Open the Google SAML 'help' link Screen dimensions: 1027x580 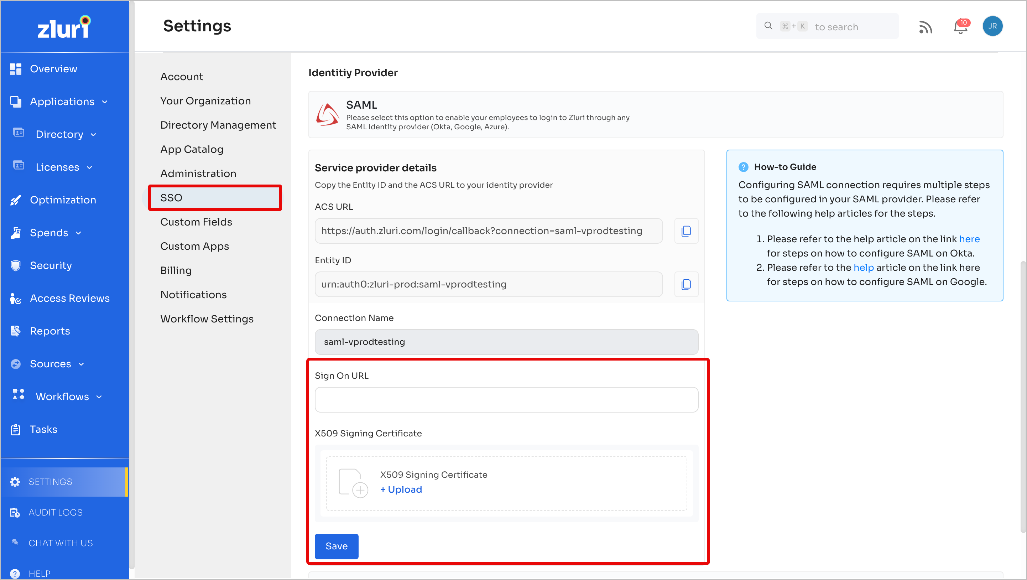tap(864, 268)
